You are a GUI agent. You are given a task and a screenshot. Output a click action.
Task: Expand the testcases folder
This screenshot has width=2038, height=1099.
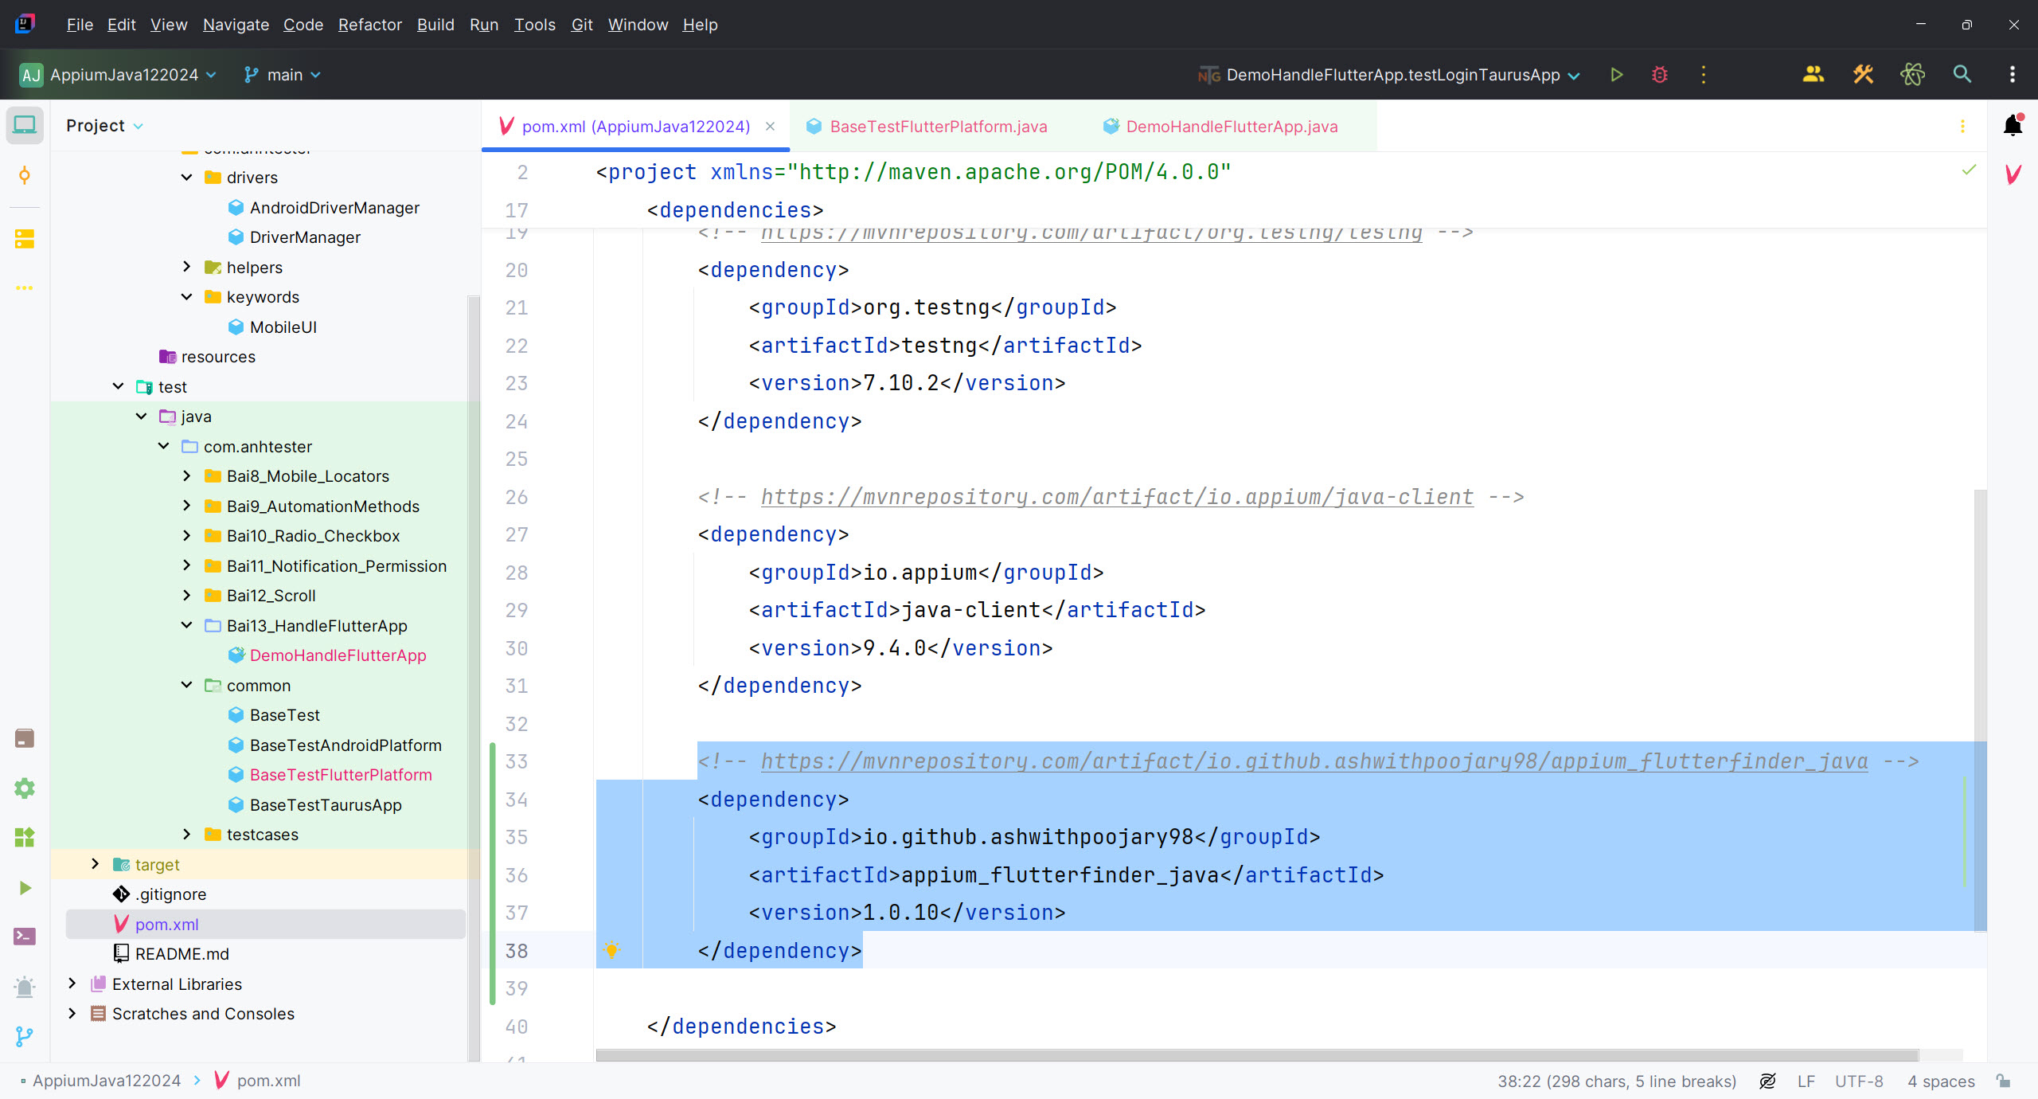coord(187,834)
